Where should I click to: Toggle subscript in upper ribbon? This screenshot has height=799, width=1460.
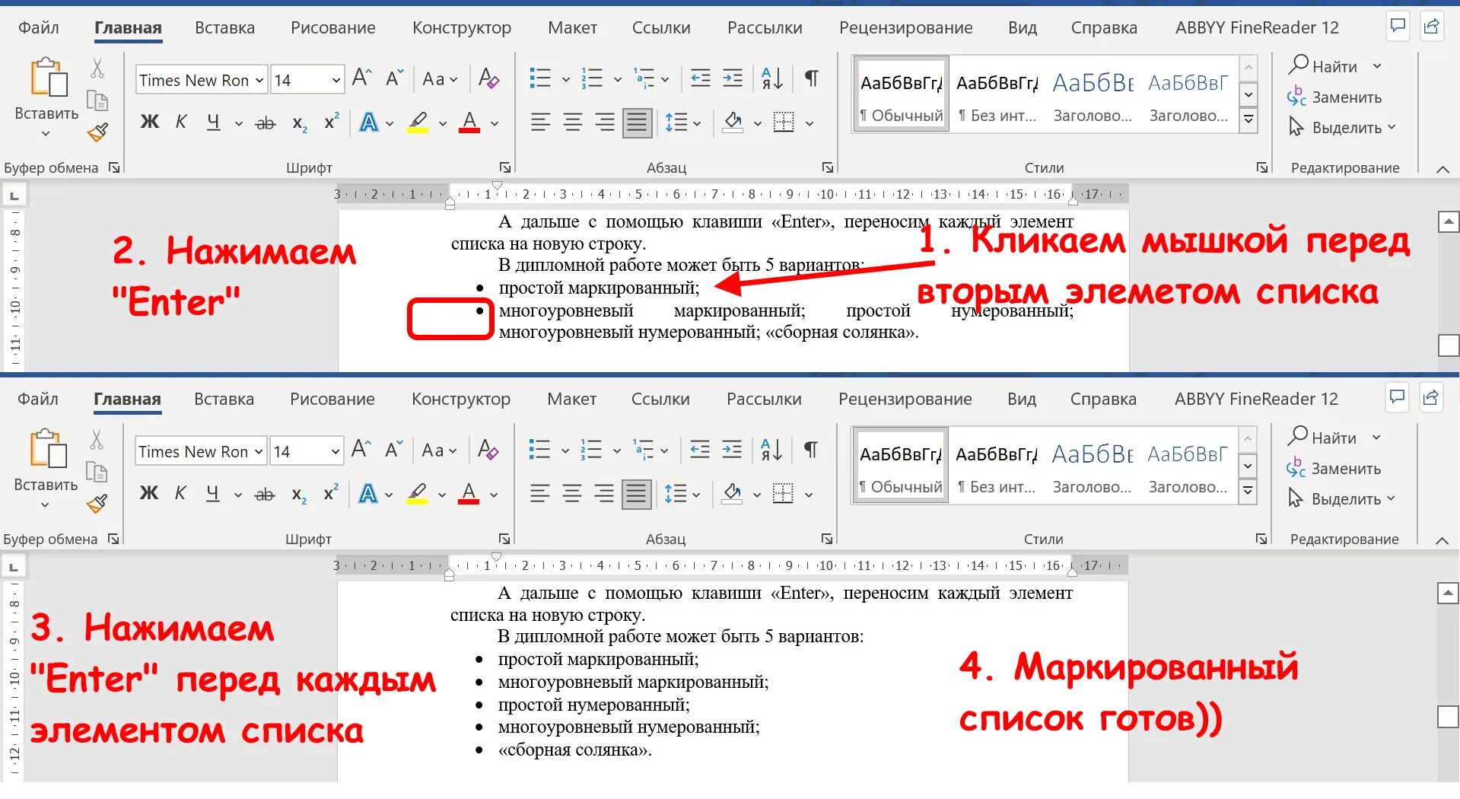click(x=300, y=123)
